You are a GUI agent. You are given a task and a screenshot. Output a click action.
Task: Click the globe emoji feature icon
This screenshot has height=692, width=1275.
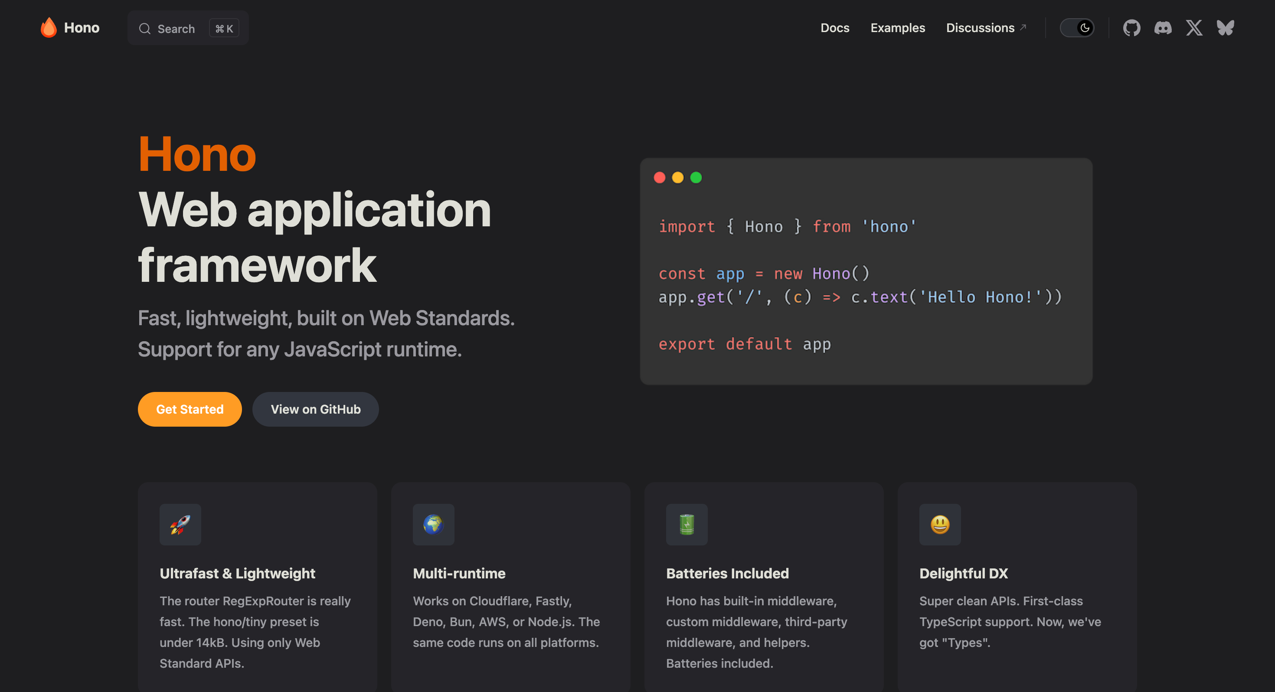(434, 524)
